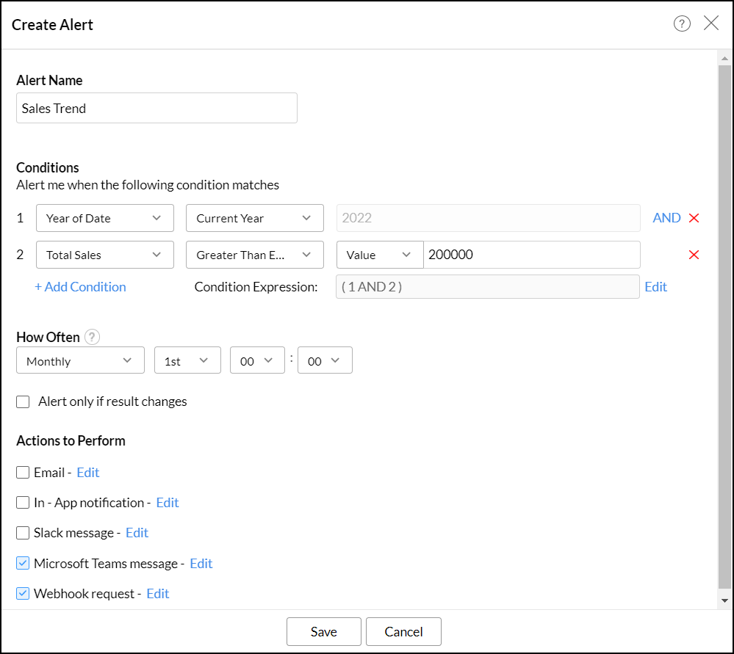The width and height of the screenshot is (734, 654).
Task: Uncheck the Microsoft Teams message option
Action: pos(23,564)
